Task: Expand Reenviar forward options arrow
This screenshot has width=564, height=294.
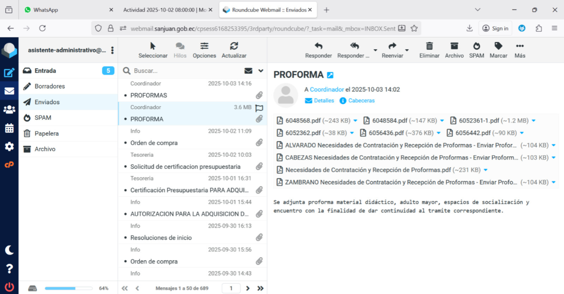Action: [x=407, y=50]
